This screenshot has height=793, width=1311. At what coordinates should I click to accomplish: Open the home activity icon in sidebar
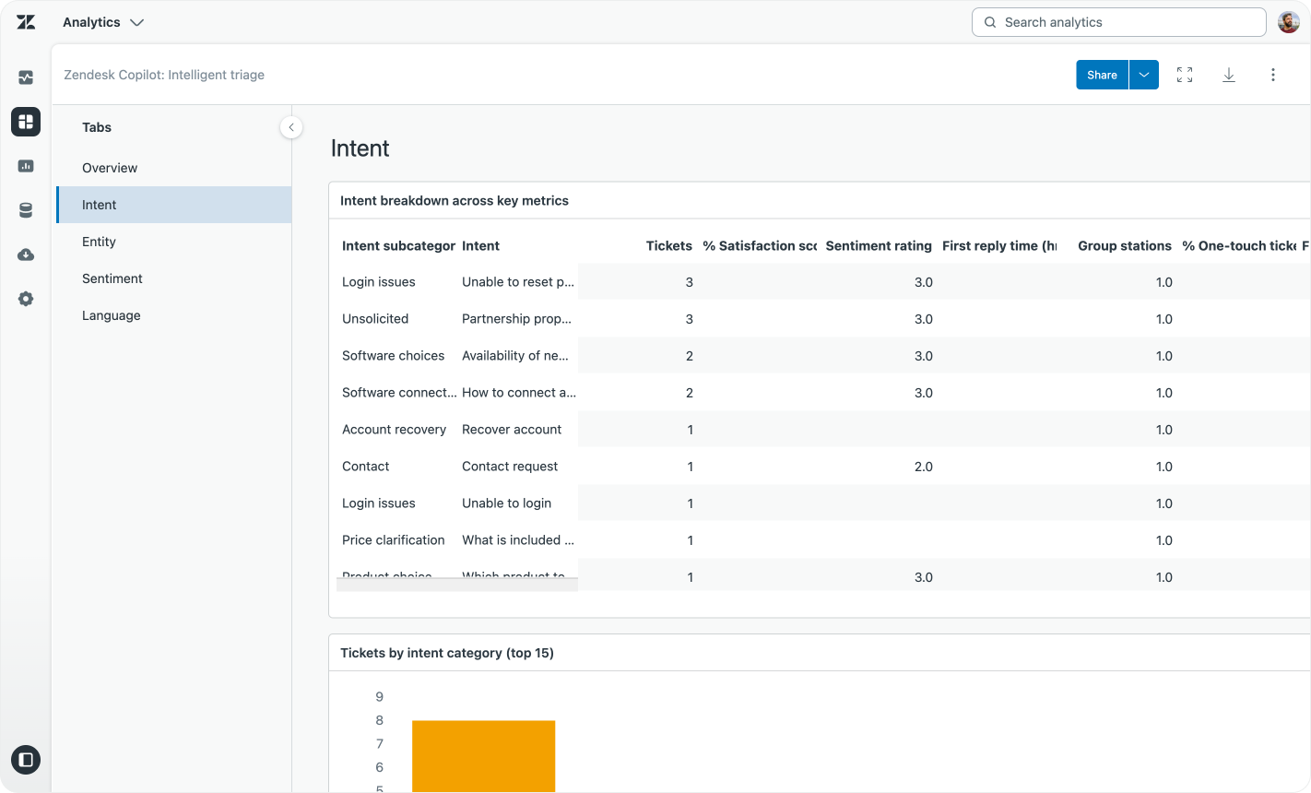pos(26,77)
